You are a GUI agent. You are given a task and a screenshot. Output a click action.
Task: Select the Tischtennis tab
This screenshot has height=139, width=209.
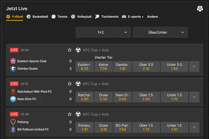[x=107, y=17]
